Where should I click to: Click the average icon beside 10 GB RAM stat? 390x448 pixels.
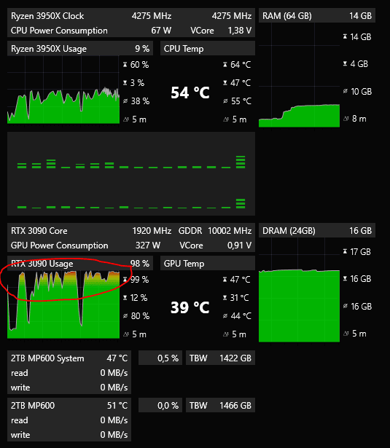point(346,91)
